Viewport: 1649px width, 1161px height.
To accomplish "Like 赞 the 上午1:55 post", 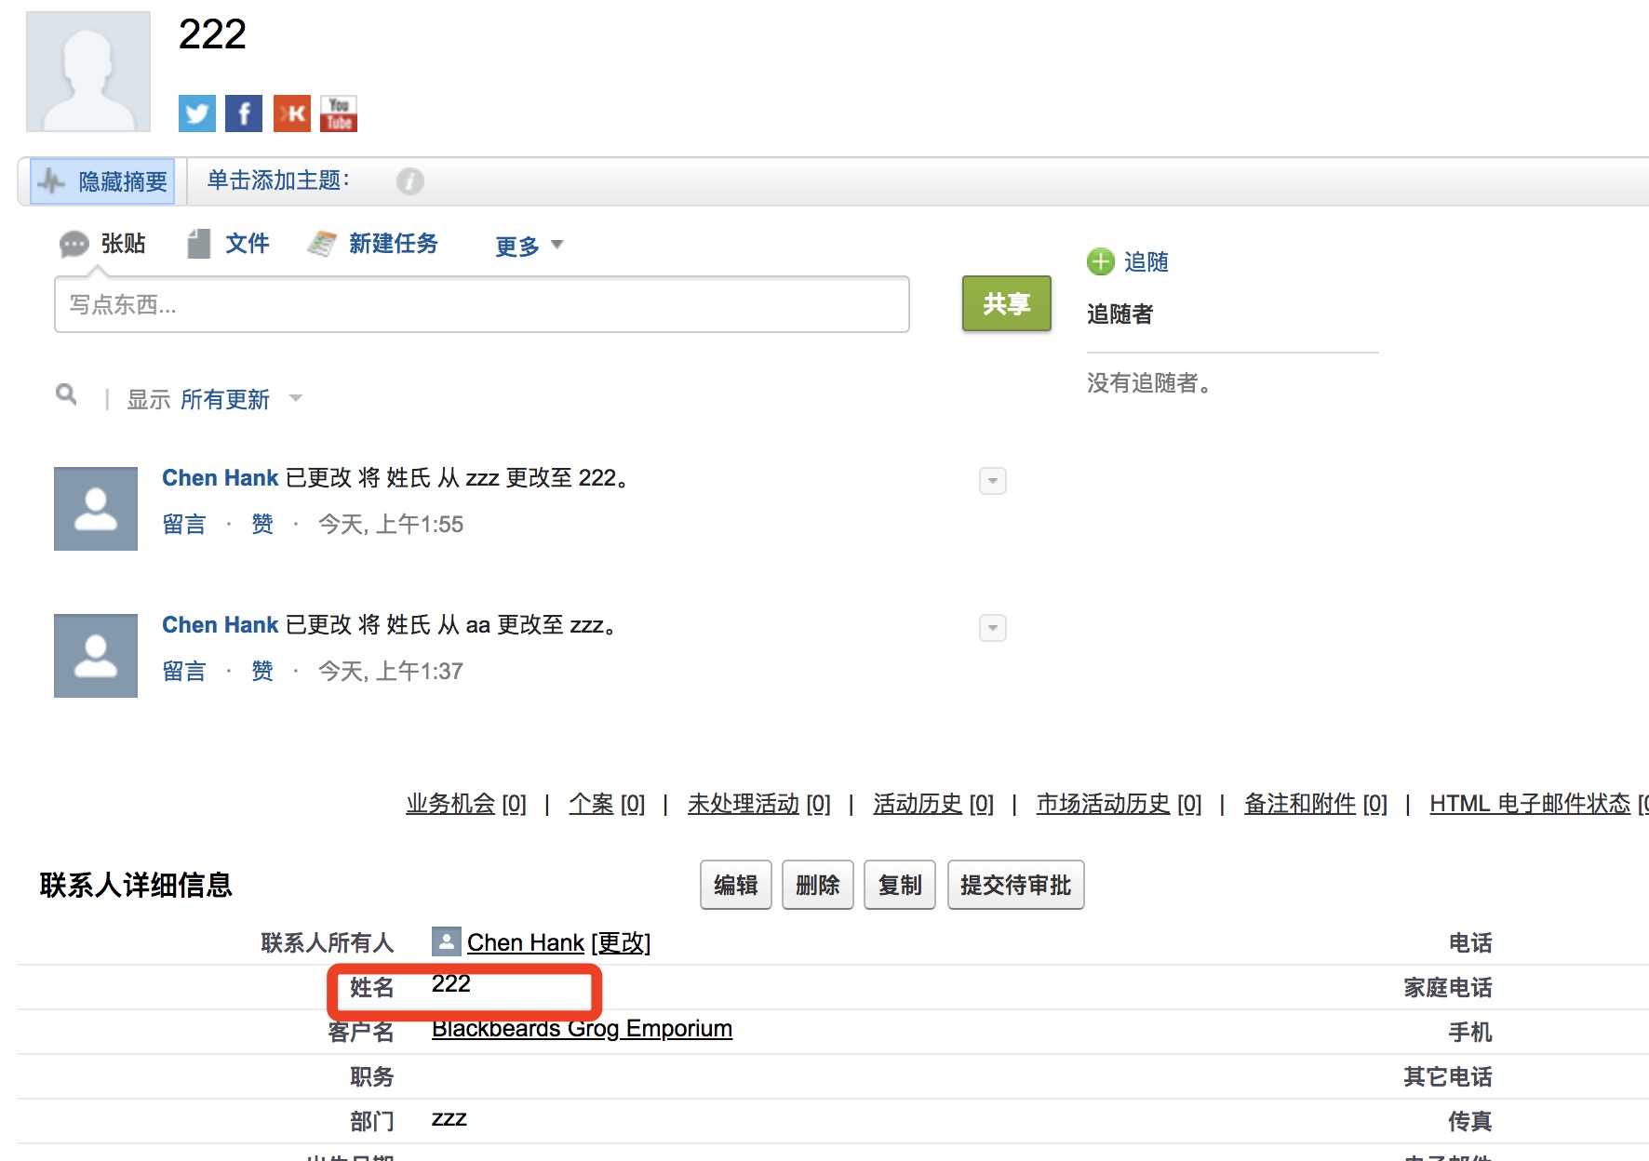I will coord(262,525).
